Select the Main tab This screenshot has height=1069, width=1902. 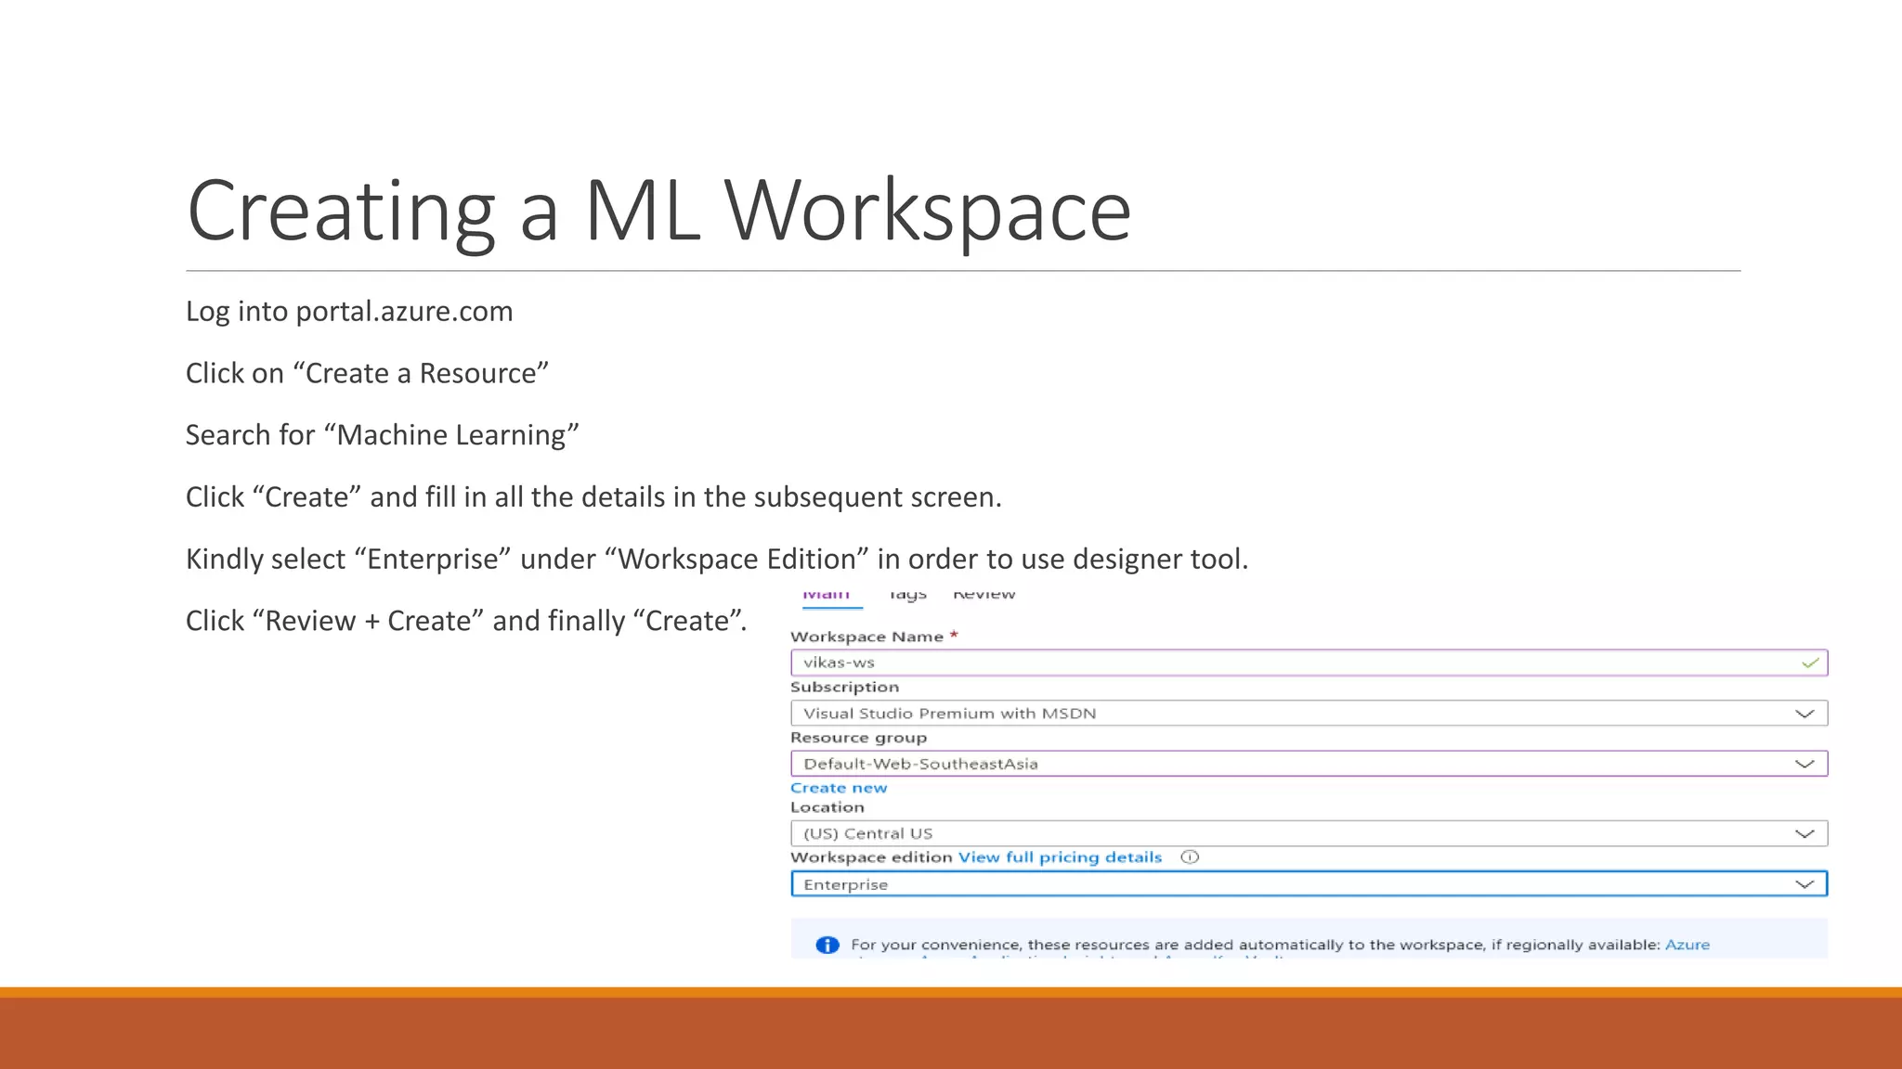pos(827,595)
